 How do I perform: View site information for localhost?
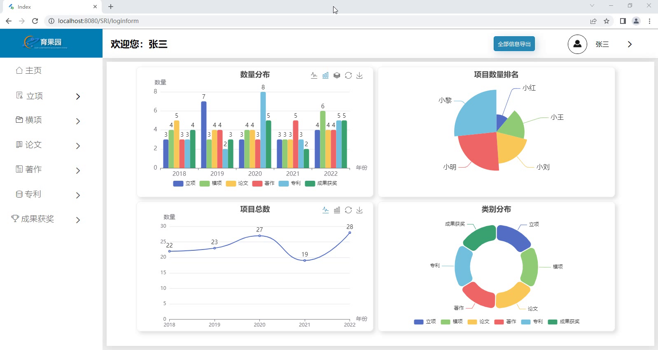pyautogui.click(x=51, y=21)
